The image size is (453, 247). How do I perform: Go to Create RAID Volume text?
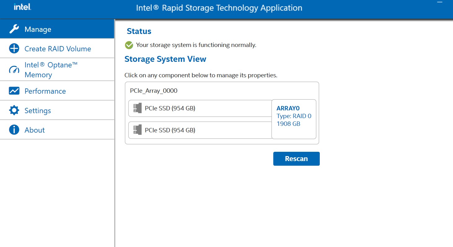(58, 49)
